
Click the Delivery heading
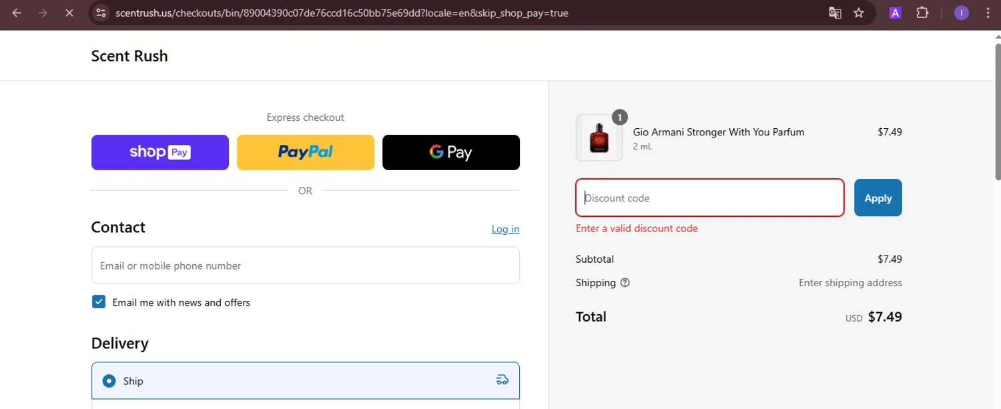(x=120, y=344)
